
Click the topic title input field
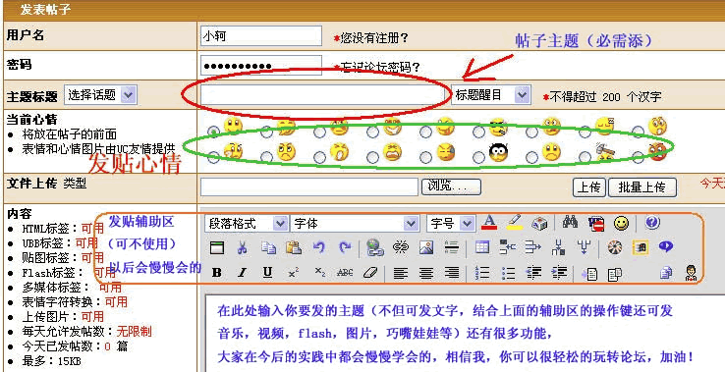click(x=322, y=95)
